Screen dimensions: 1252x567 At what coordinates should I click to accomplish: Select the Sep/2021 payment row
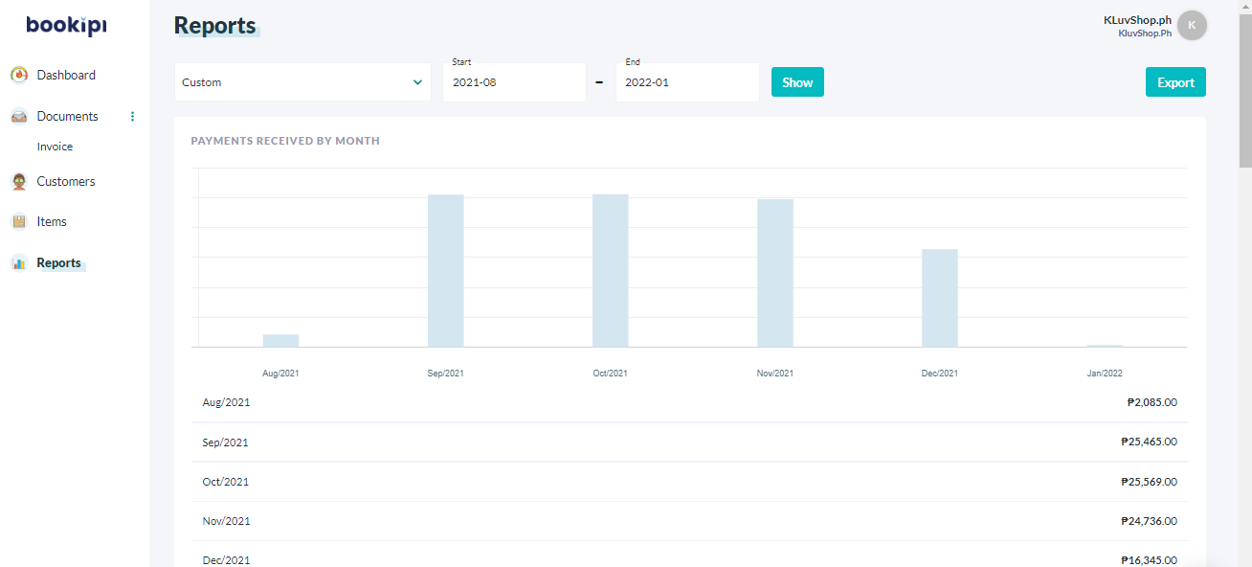pyautogui.click(x=690, y=442)
